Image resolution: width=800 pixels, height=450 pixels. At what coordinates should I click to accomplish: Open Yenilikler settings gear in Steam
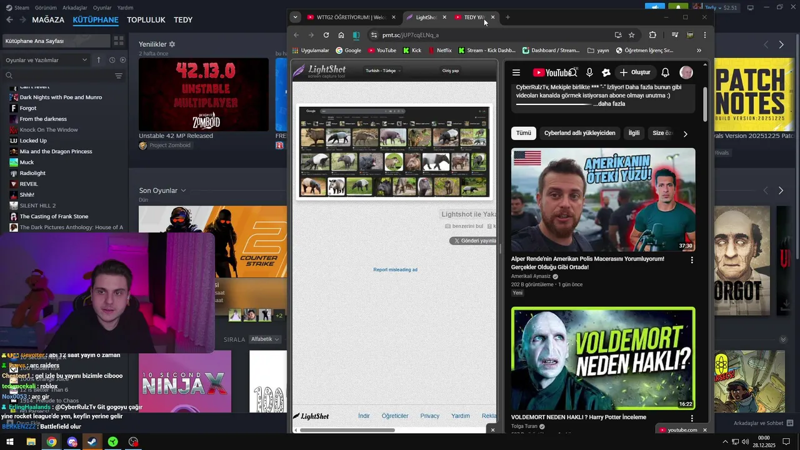click(172, 44)
